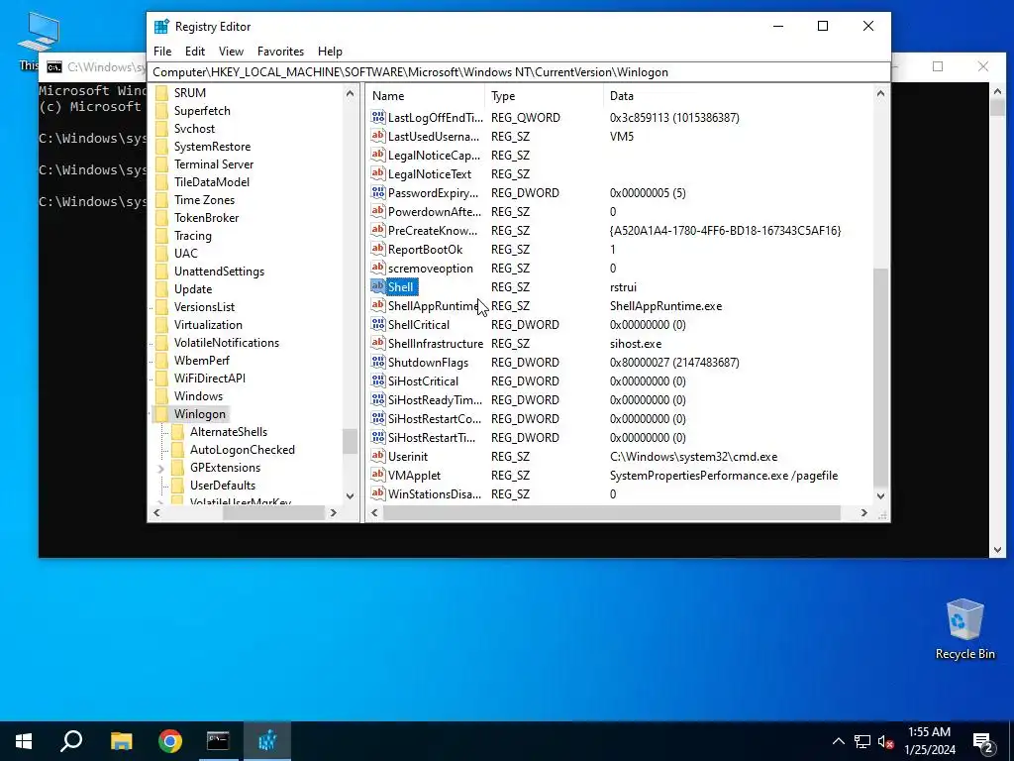Select the scremoveoption value
The image size is (1014, 761).
pyautogui.click(x=430, y=268)
